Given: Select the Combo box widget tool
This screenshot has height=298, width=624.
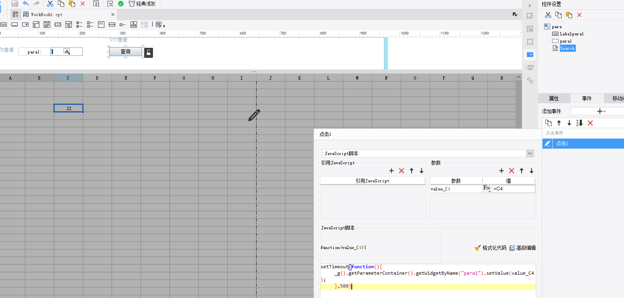Looking at the screenshot, I should (x=25, y=24).
